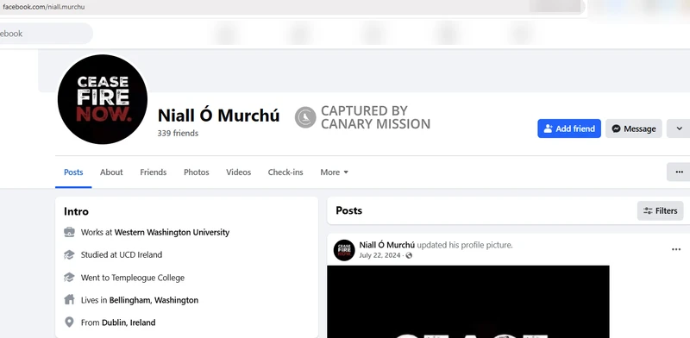Screen dimensions: 690x338
Task: Click the briefcase work icon in Intro
Action: coord(69,232)
